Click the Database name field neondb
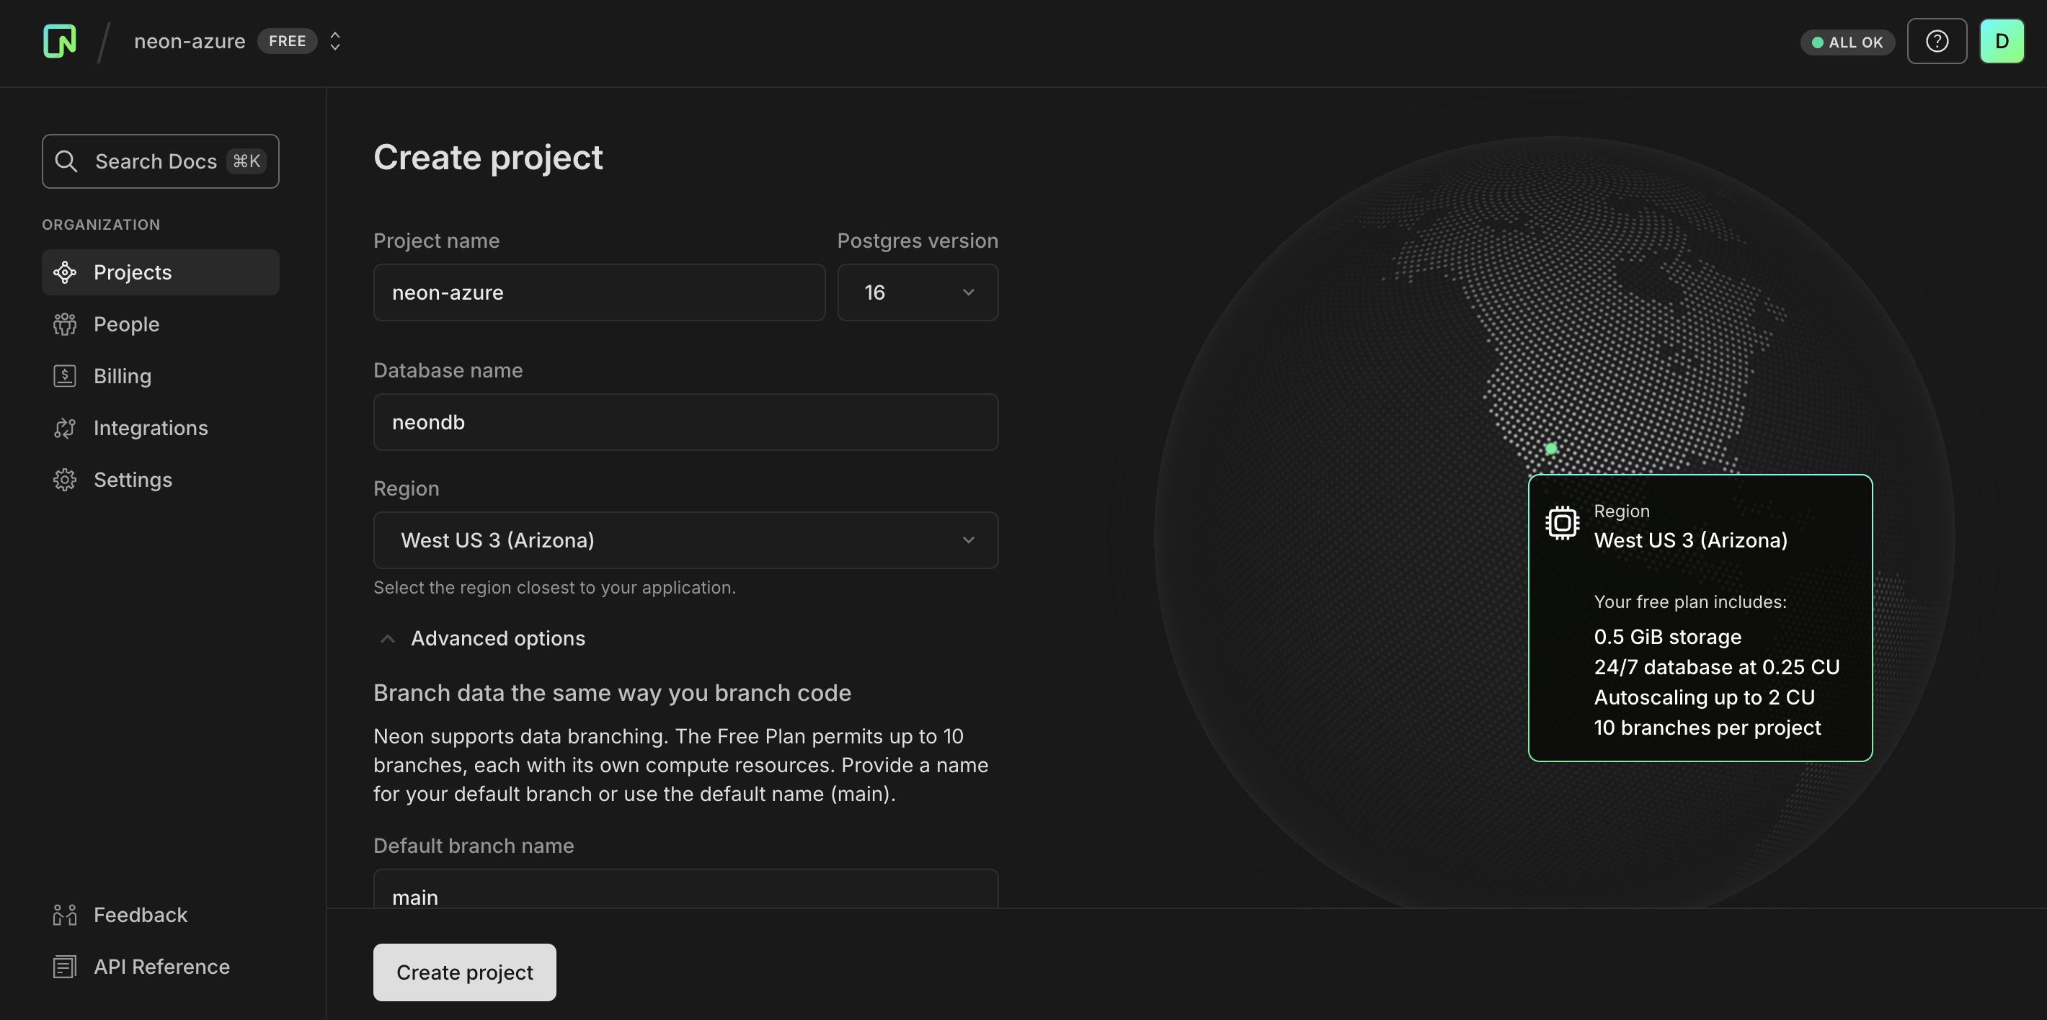 pyautogui.click(x=685, y=423)
